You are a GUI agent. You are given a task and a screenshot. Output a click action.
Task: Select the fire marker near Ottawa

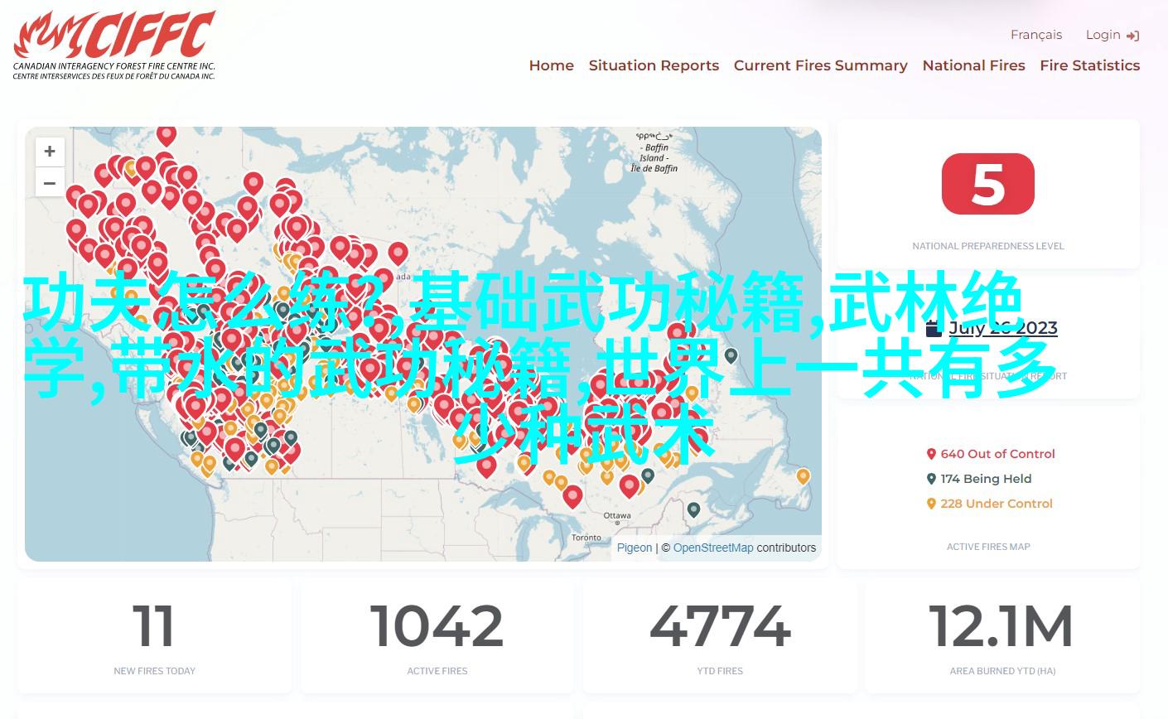coord(629,485)
